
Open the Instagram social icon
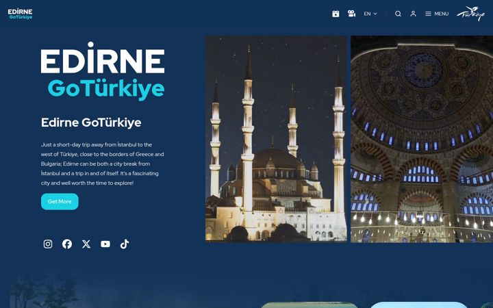tap(48, 244)
